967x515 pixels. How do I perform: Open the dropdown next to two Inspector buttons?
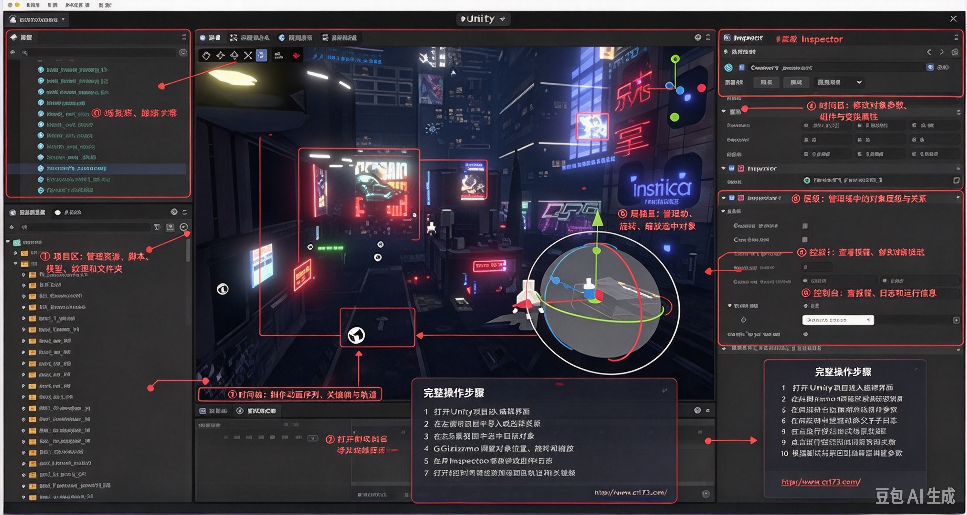[x=839, y=82]
